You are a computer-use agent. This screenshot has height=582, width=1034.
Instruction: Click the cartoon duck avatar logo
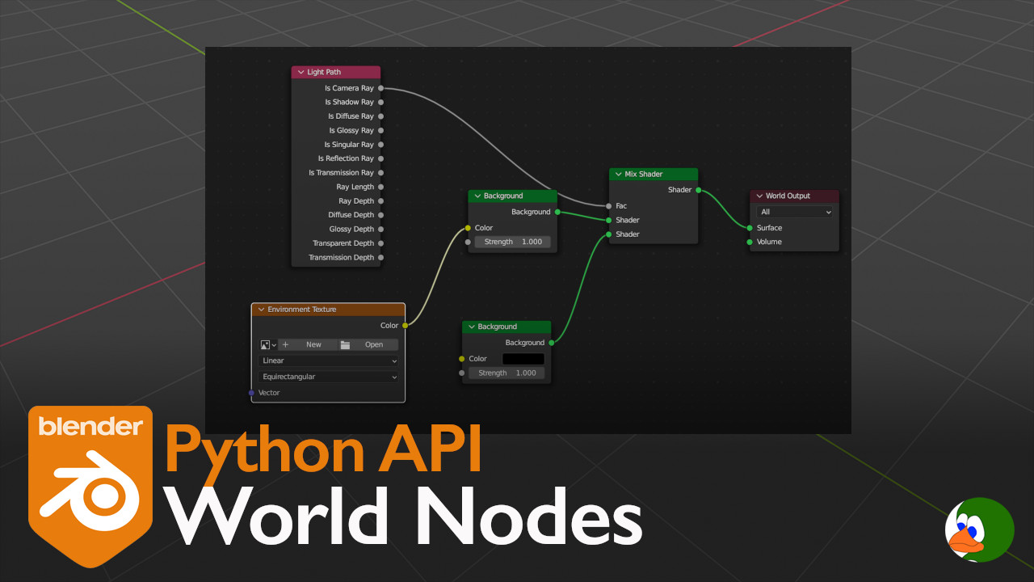click(x=978, y=529)
